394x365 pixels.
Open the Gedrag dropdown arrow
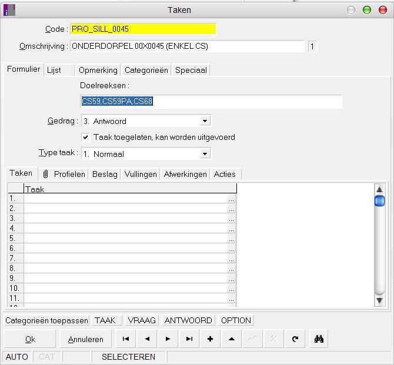coord(205,121)
